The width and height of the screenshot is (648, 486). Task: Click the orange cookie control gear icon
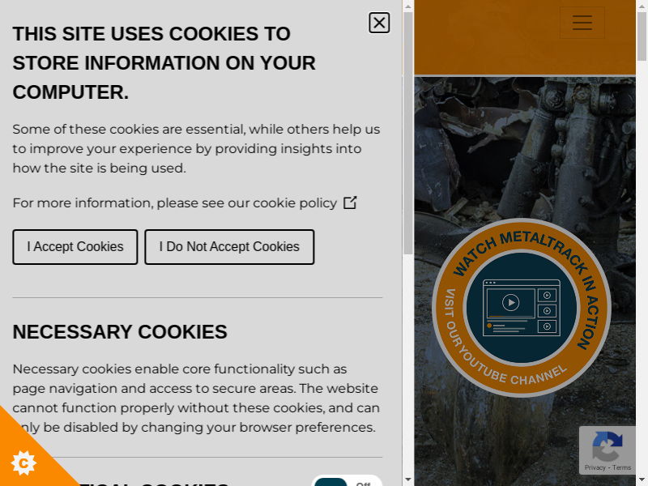coord(23,463)
